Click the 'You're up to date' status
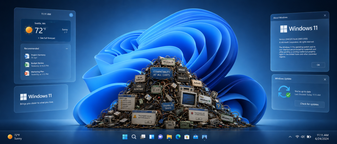 303,91
